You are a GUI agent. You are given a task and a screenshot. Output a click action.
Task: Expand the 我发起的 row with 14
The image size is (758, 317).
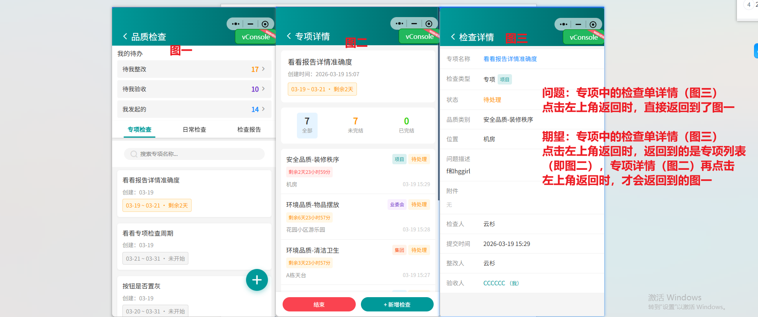194,109
